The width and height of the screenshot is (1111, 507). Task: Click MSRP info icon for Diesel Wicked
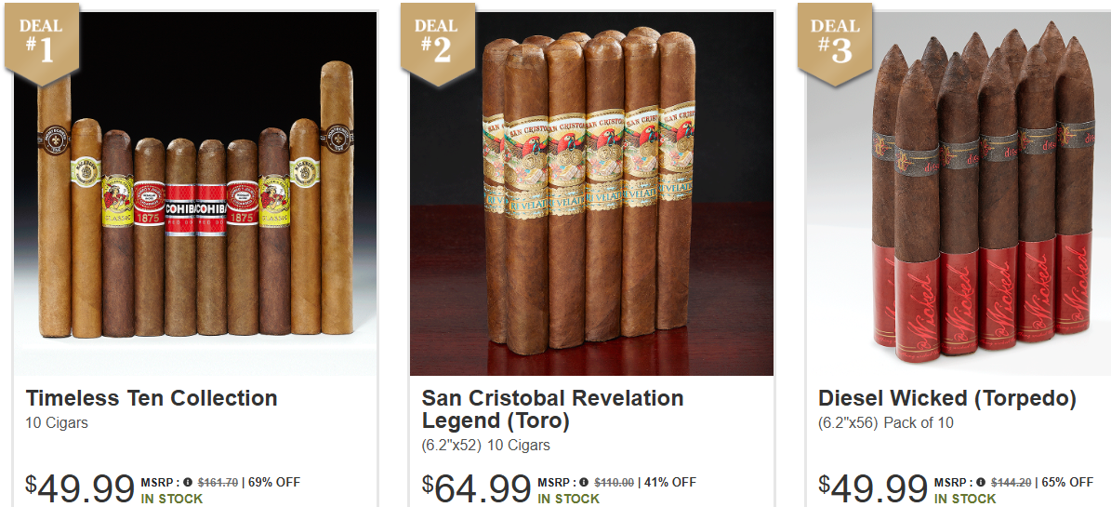click(x=981, y=482)
